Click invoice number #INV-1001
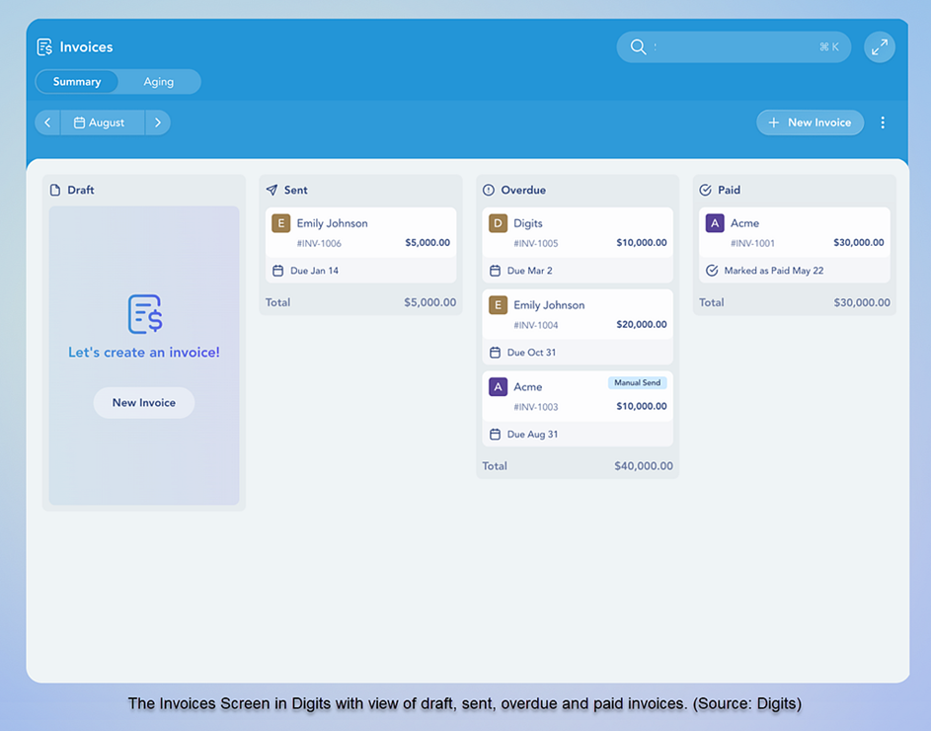The image size is (931, 731). [x=752, y=243]
